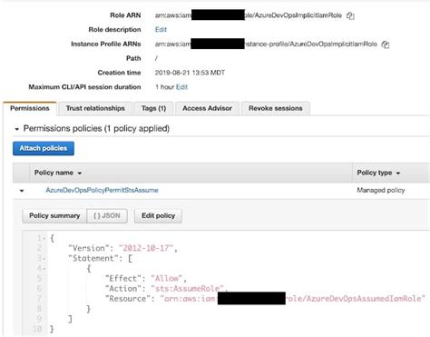430x337 pixels.
Task: Click the "Managed policy" type cell
Action: [381, 190]
